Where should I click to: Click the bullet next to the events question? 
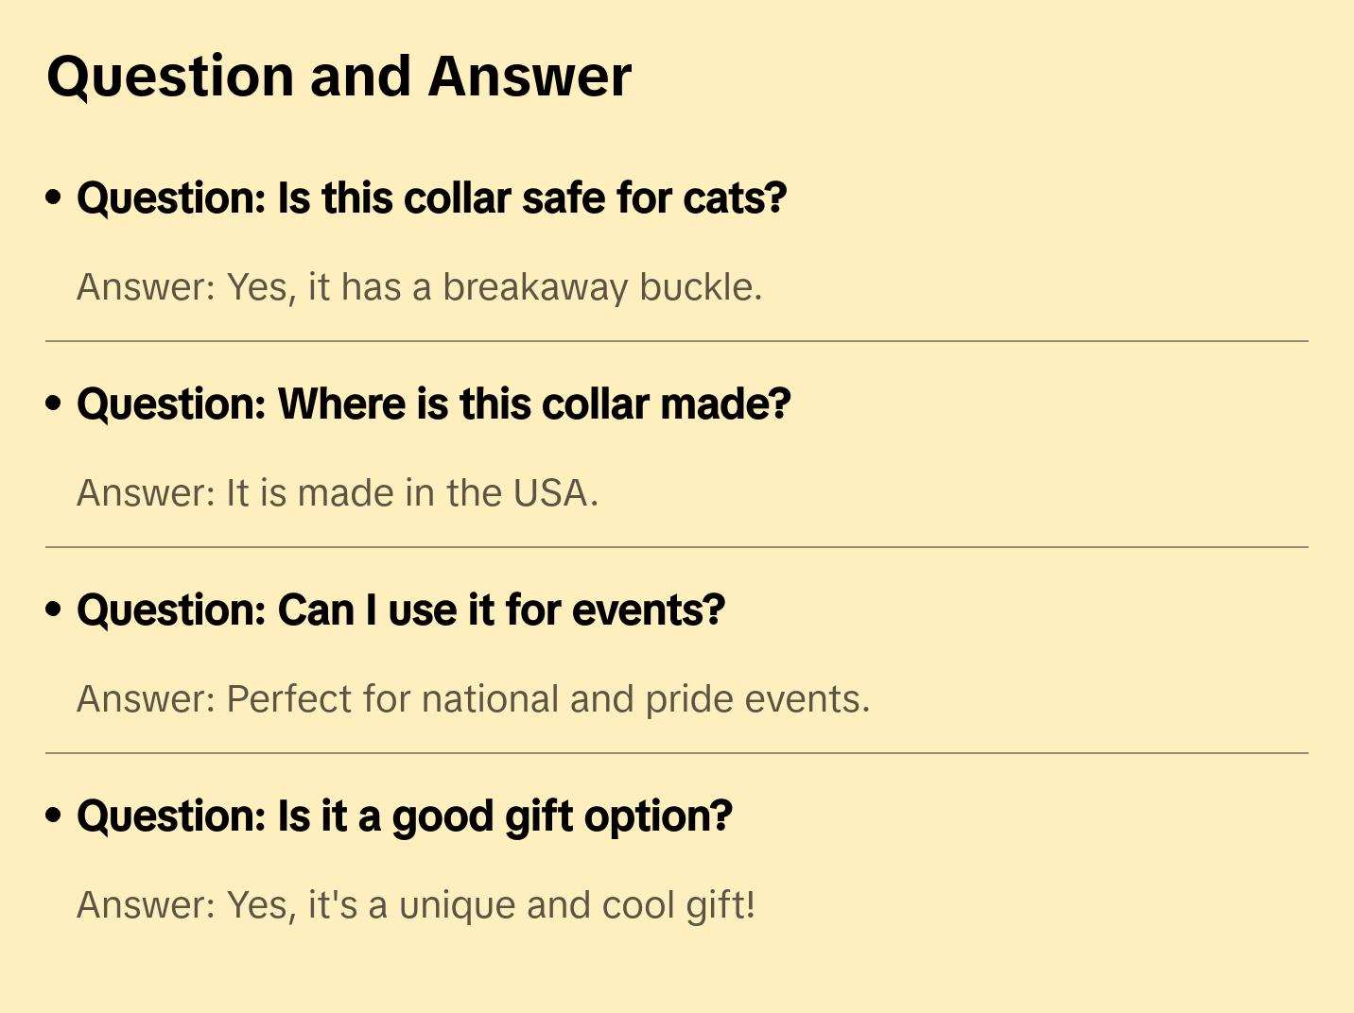pyautogui.click(x=54, y=610)
